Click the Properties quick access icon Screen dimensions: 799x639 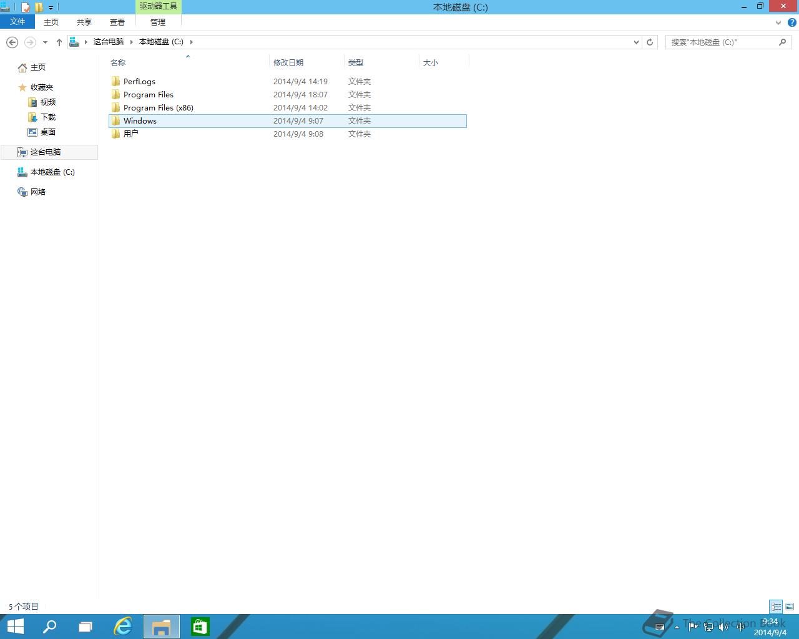pyautogui.click(x=26, y=7)
